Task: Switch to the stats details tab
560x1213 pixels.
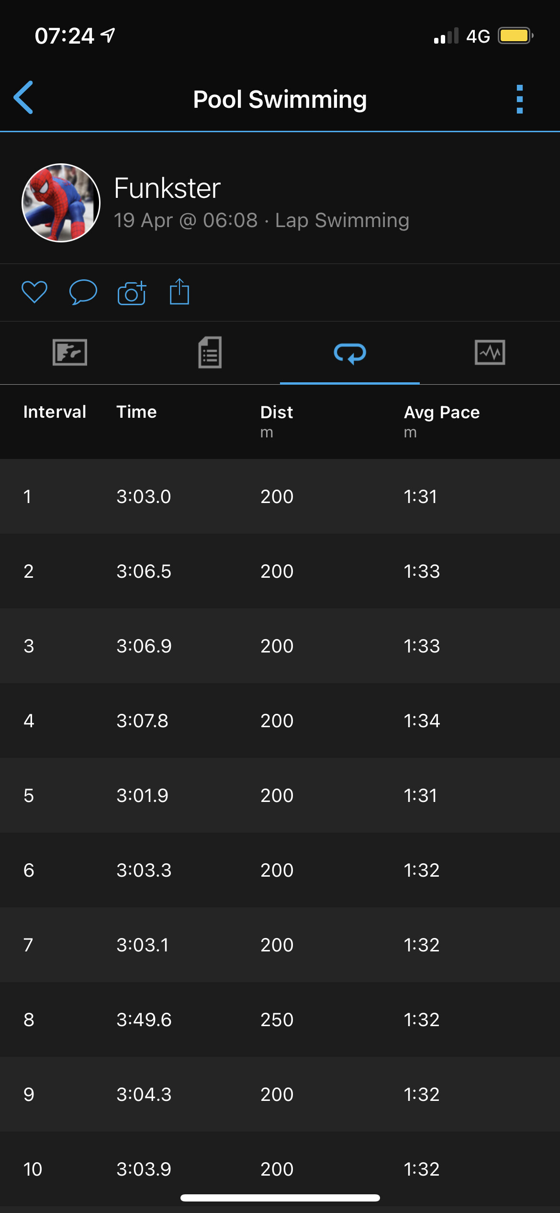Action: [210, 353]
